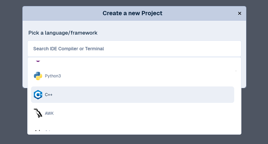Viewport: 268px width, 144px height.
Task: Pick AWK in the language list
Action: 49,113
